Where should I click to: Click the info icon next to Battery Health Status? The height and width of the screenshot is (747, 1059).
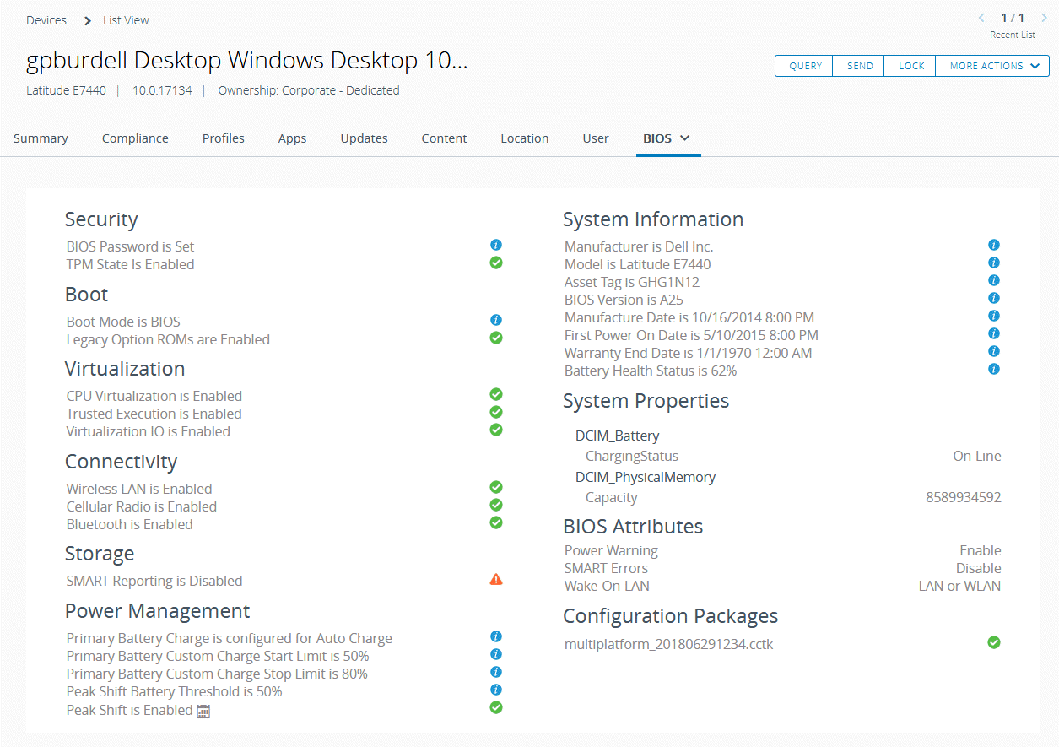click(x=994, y=369)
